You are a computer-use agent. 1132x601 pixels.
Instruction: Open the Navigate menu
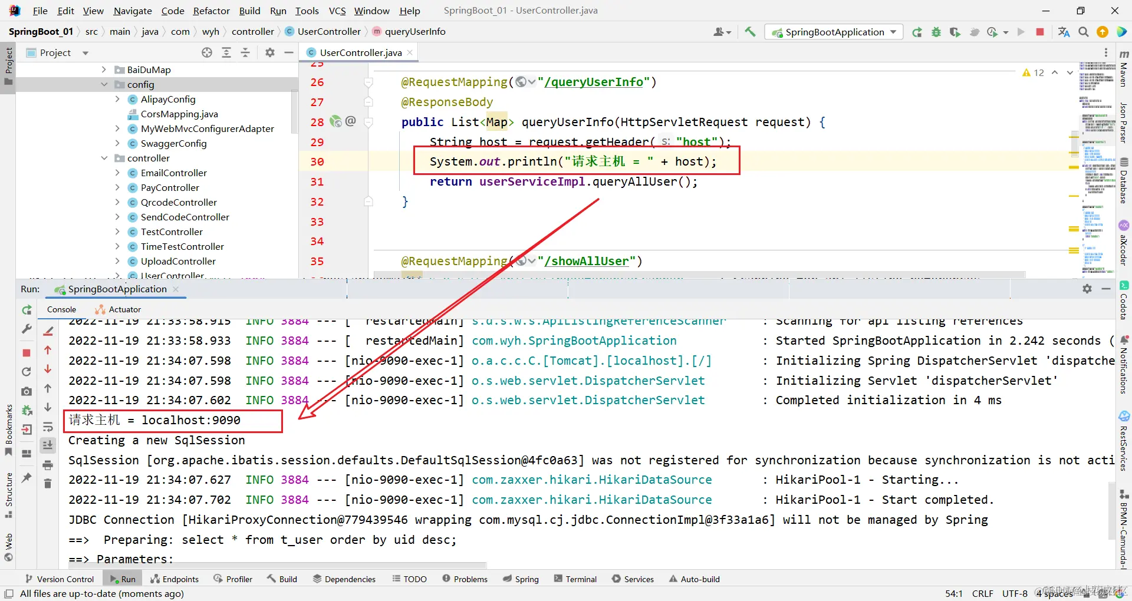tap(133, 11)
